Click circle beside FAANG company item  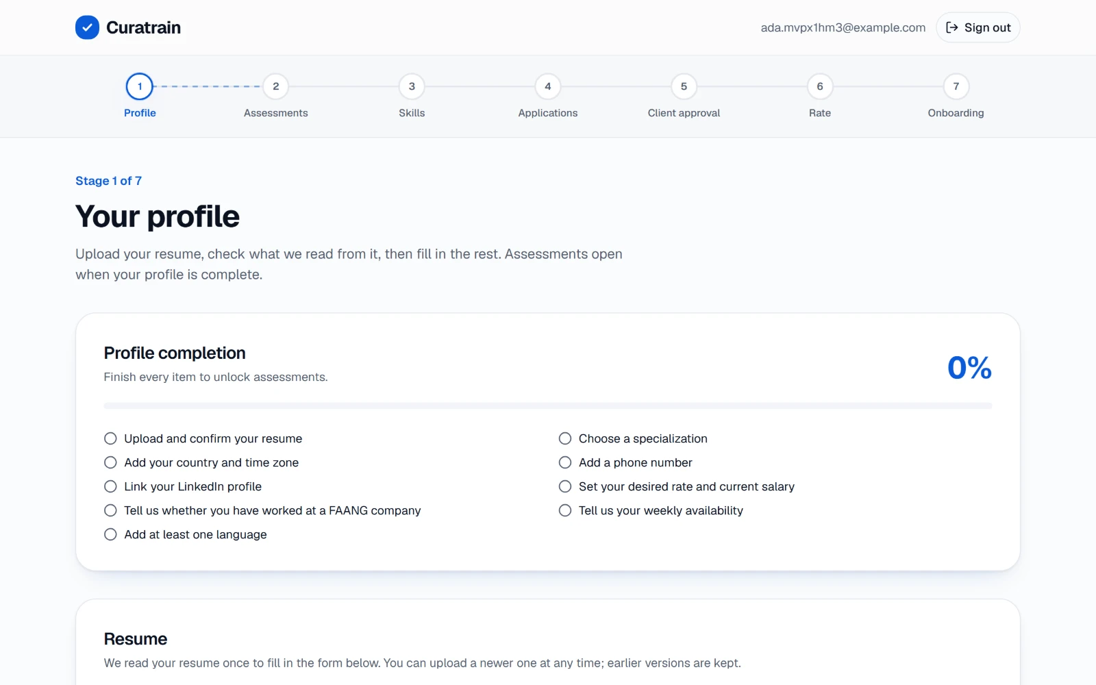(x=110, y=510)
